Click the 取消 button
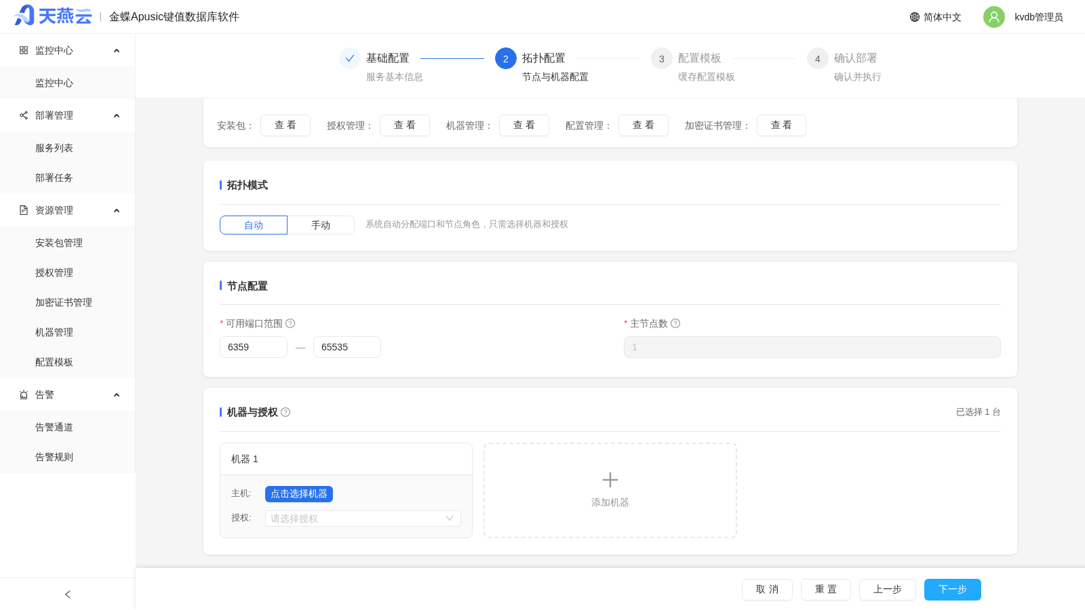Screen dimensions: 1085x610 (x=767, y=590)
